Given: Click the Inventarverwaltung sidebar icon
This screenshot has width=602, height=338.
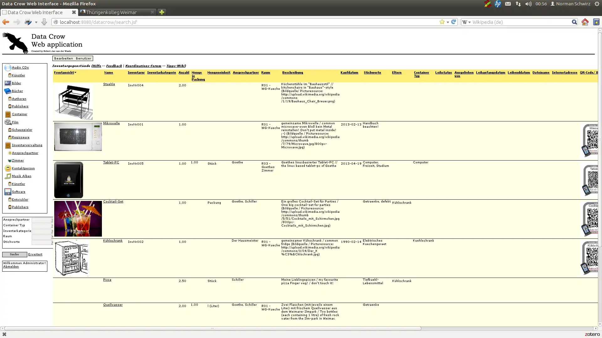Looking at the screenshot, I should click(8, 145).
